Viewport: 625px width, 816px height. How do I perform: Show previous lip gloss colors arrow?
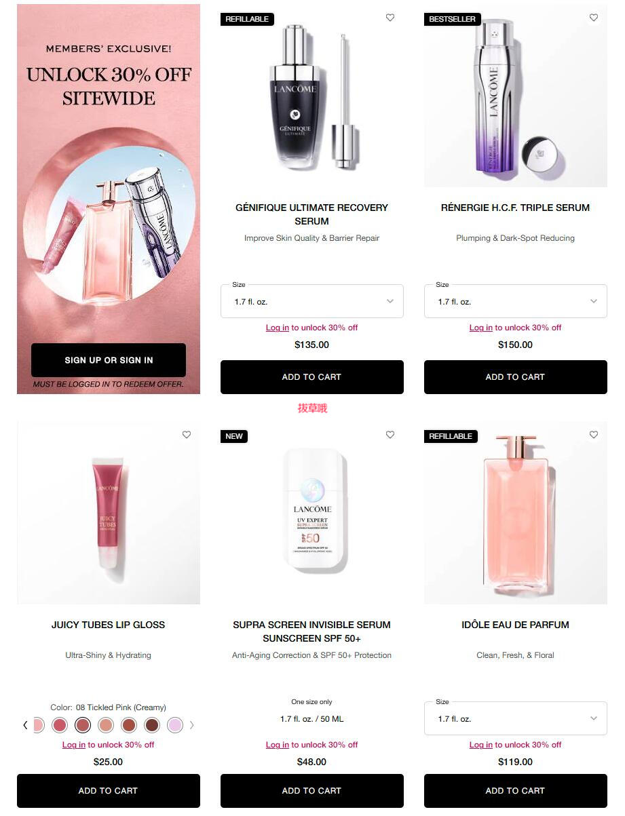click(25, 725)
